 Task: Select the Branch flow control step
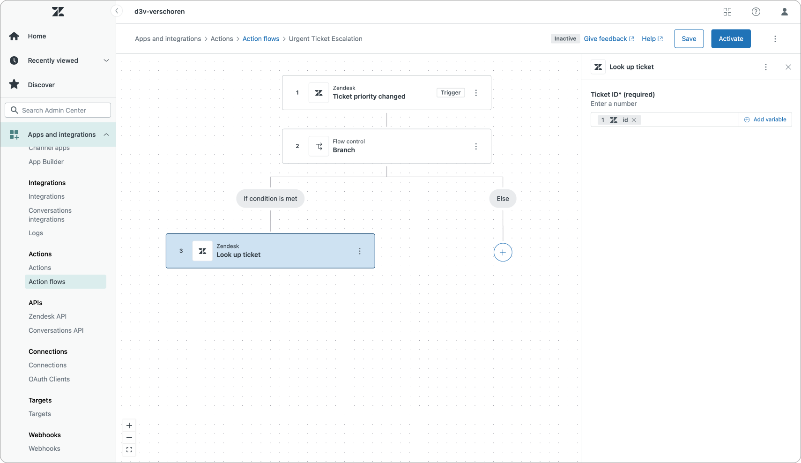point(387,146)
